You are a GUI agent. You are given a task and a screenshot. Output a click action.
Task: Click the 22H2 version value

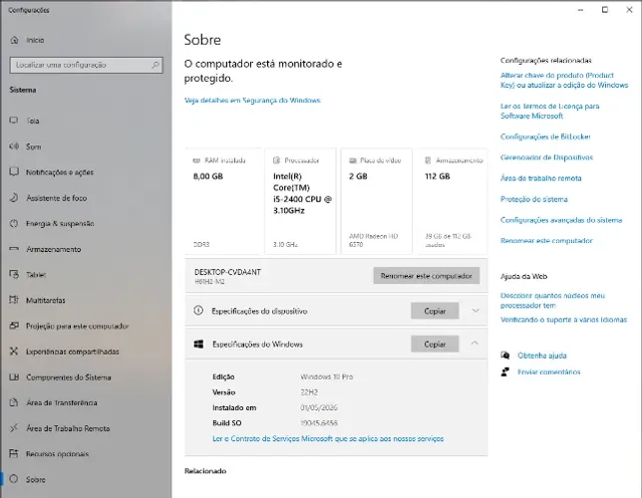(x=309, y=392)
